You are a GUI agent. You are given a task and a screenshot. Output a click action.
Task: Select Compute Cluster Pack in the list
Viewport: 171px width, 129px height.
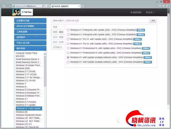26,53
